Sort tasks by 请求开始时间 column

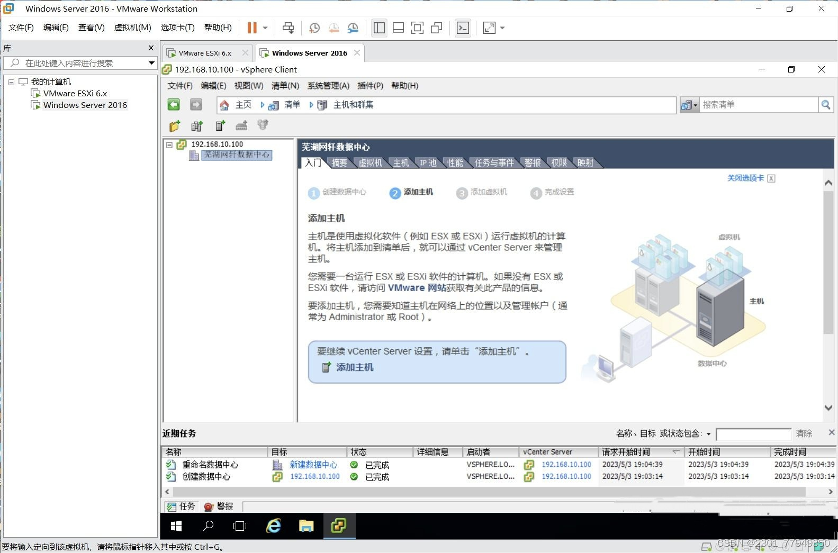[640, 452]
